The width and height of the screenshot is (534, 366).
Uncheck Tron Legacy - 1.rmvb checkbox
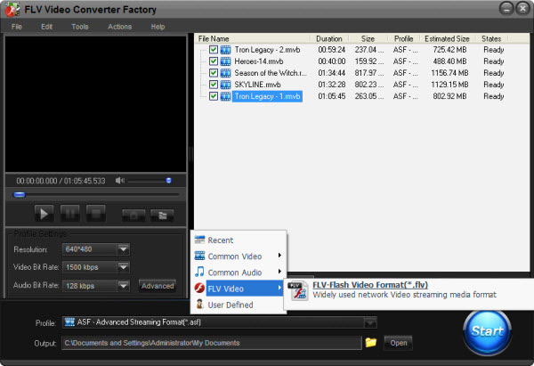pos(214,96)
